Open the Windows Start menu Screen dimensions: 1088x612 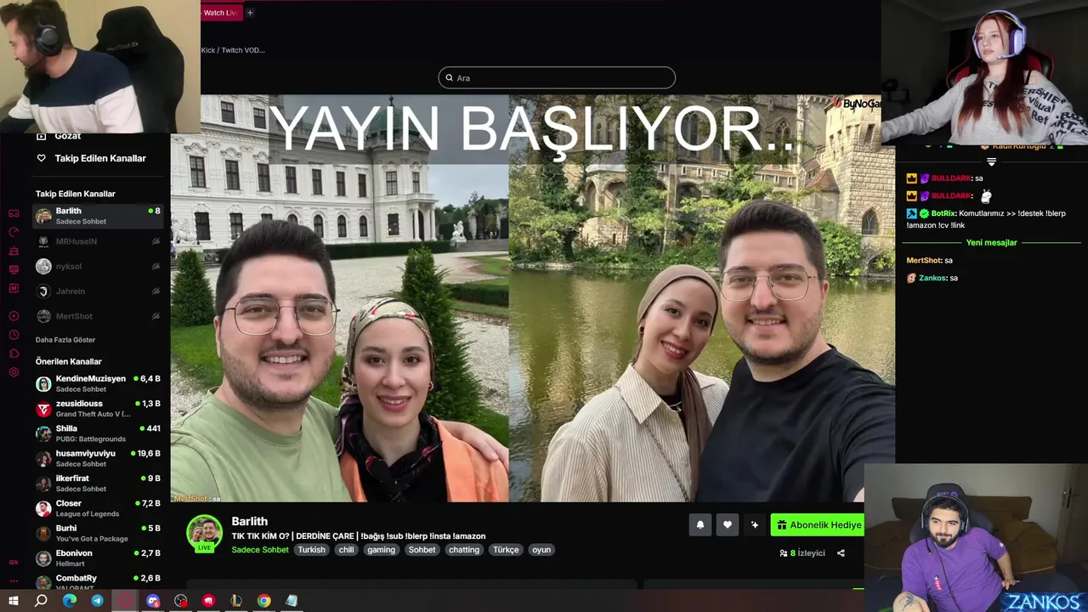pos(14,601)
